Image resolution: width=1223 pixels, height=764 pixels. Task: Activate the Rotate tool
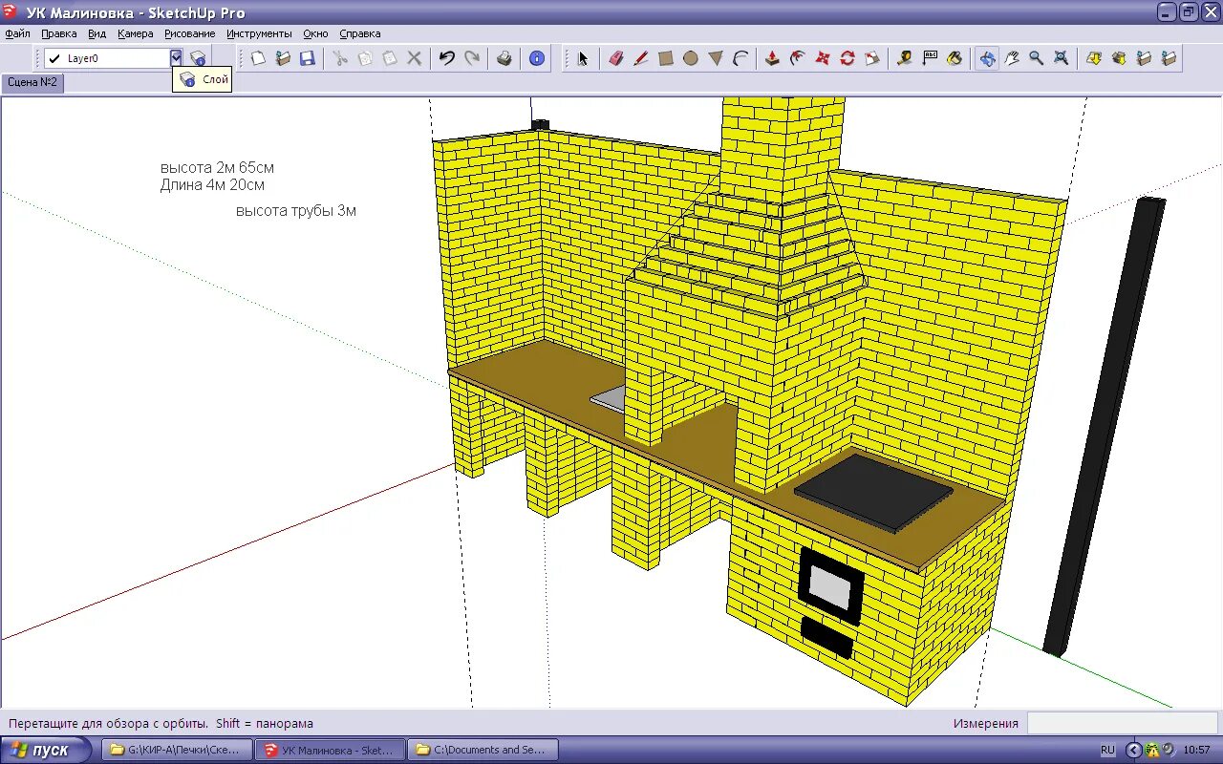(845, 58)
